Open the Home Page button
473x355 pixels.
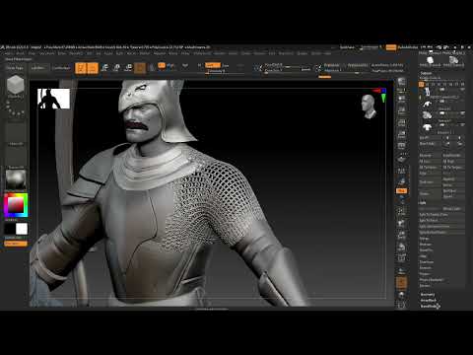click(15, 68)
